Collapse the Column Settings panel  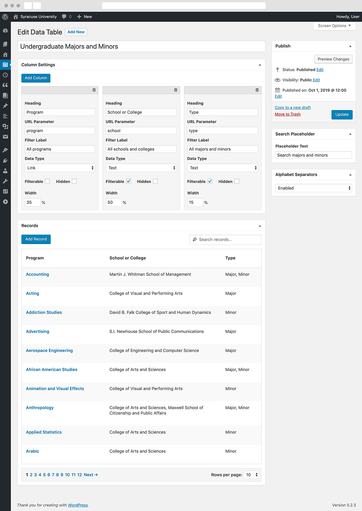[x=260, y=65]
